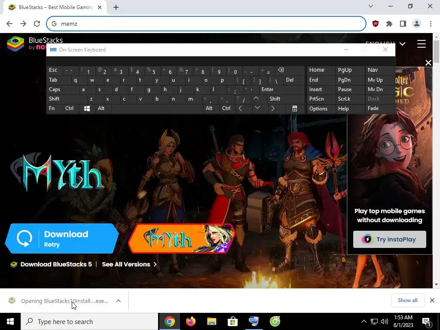Click the orange Myth game banner
Screen dimensions: 440x330
pos(182,238)
